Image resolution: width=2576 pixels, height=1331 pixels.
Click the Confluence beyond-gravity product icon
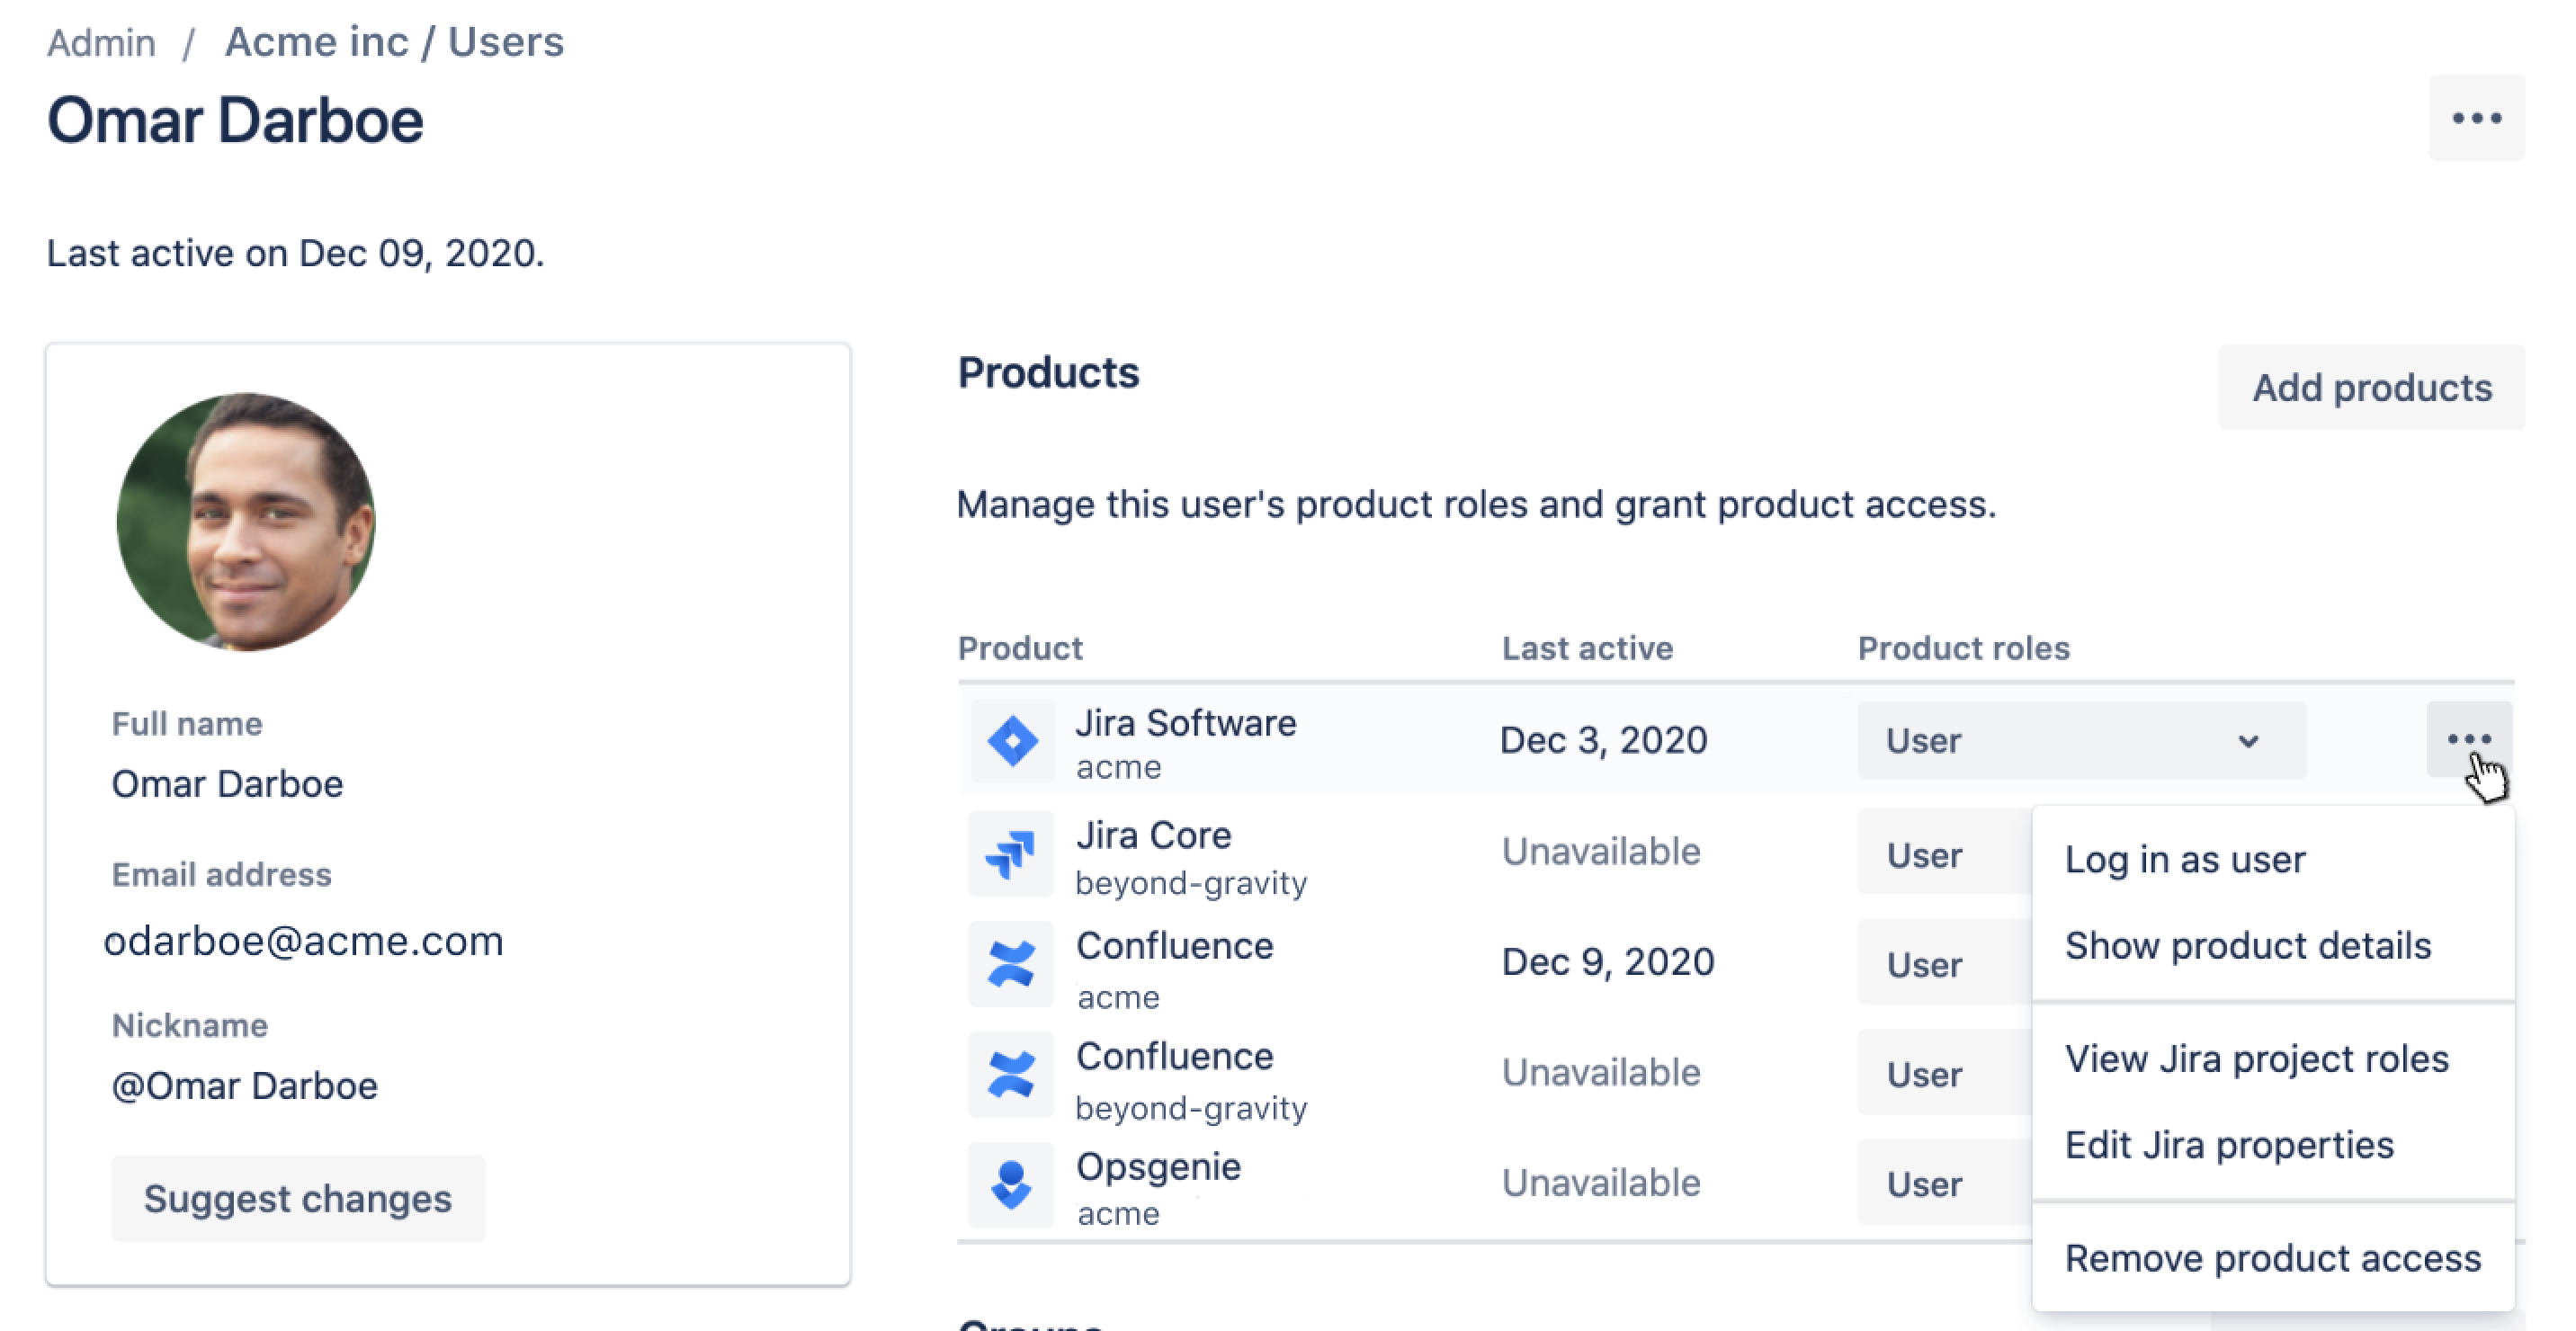point(1012,1073)
